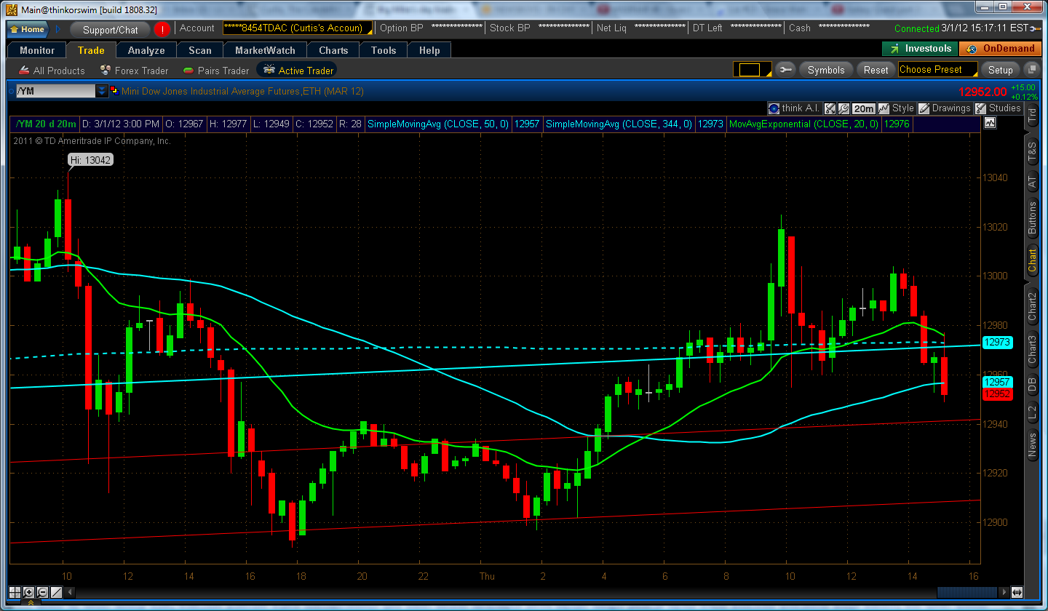Select Pairs Trader subtab

[x=216, y=71]
